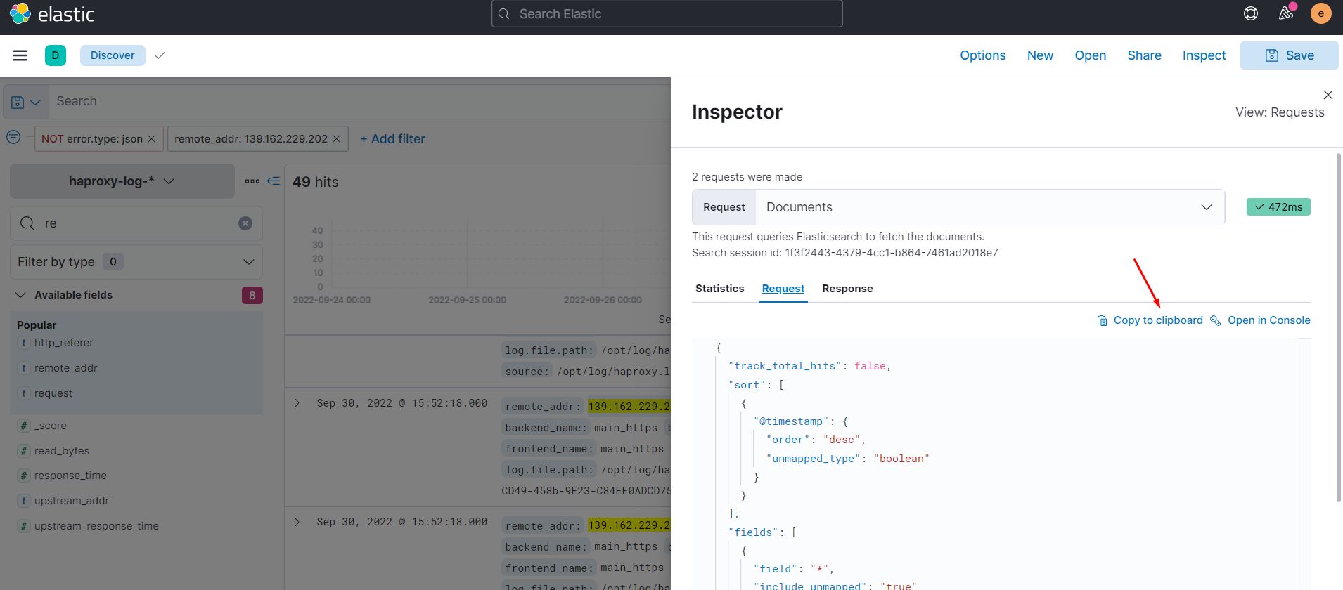The image size is (1343, 590).
Task: Click the Discover breadcrumb
Action: click(113, 55)
